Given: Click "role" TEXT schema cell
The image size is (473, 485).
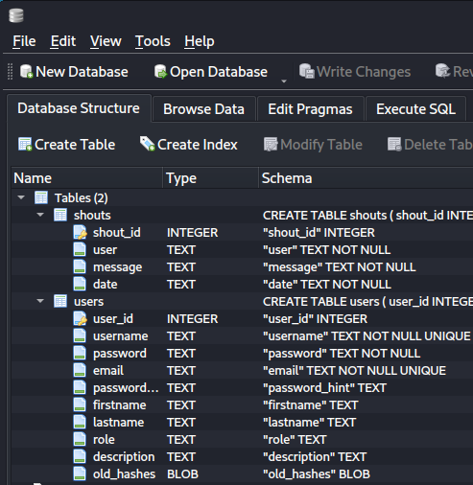Looking at the screenshot, I should point(295,440).
